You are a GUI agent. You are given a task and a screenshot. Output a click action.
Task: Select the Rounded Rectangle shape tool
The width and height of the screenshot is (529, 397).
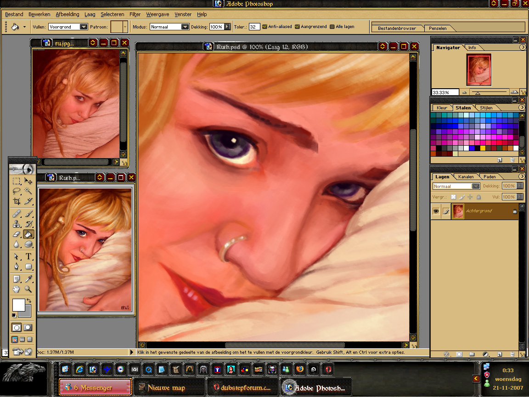click(x=28, y=267)
